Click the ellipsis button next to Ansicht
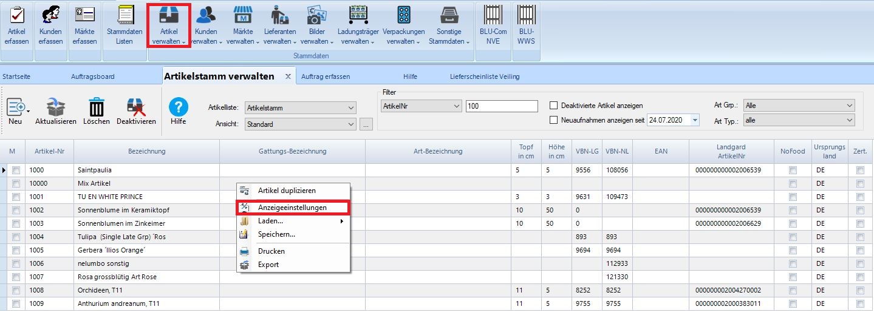 tap(365, 124)
